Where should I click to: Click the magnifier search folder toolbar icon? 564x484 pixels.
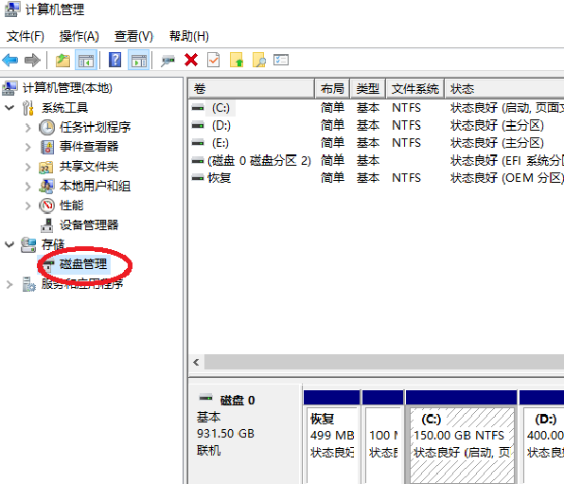(259, 60)
